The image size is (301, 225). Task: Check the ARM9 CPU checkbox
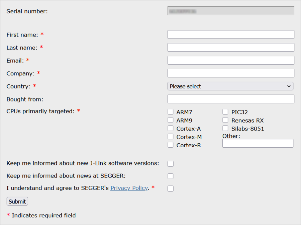(x=170, y=120)
